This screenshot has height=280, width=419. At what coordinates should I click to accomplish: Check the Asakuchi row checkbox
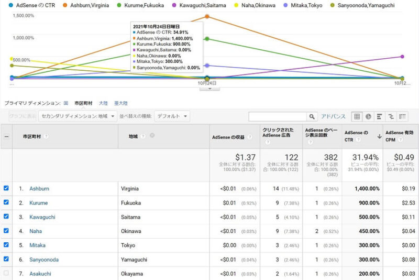point(6,273)
